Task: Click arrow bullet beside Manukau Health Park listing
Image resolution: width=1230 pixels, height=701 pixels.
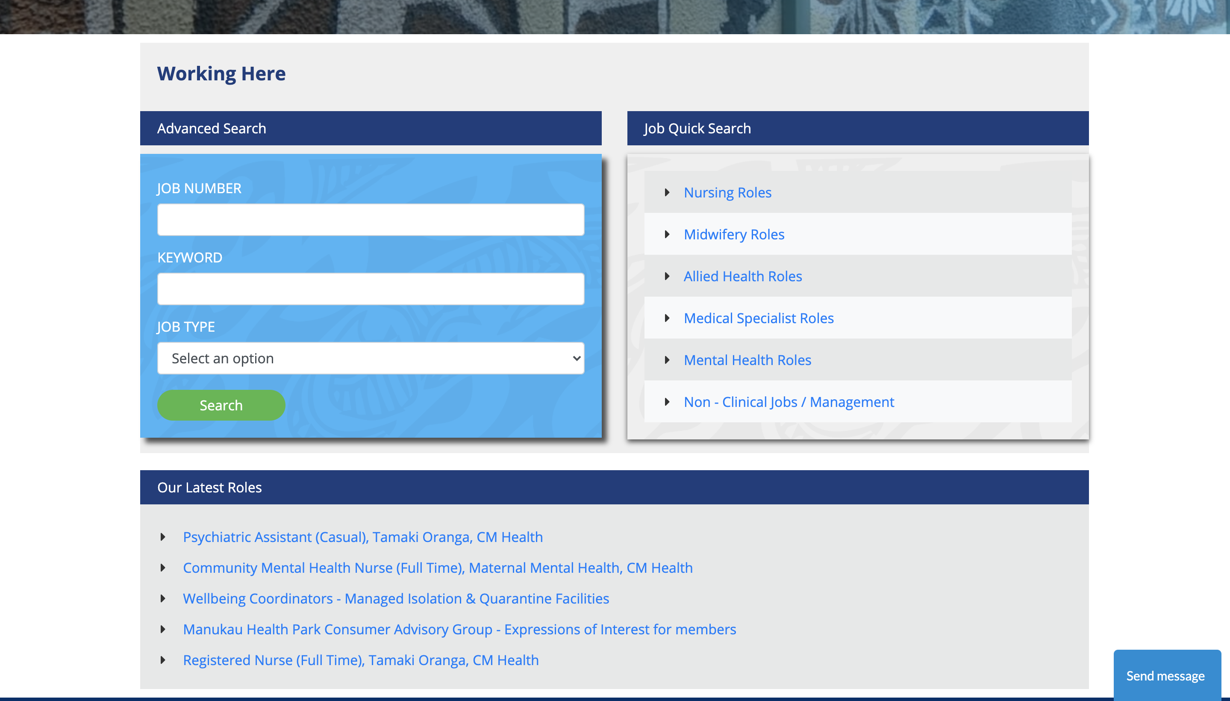Action: [163, 629]
